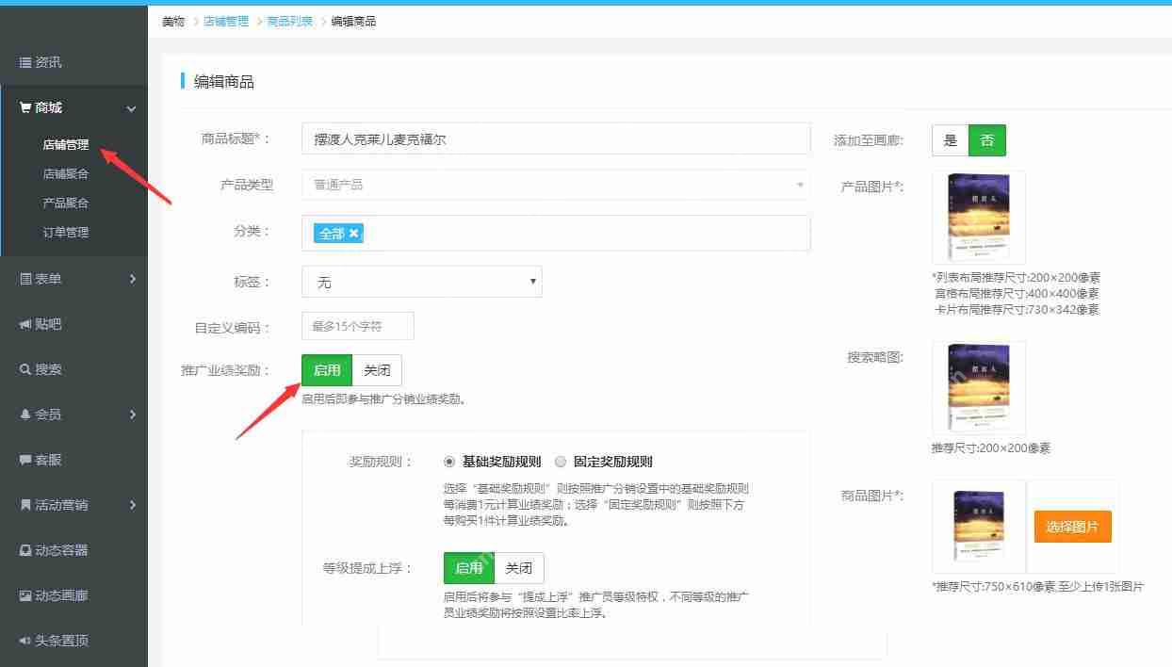The height and width of the screenshot is (667, 1172).
Task: Click the 动态容器 dynamic container icon
Action: (26, 550)
